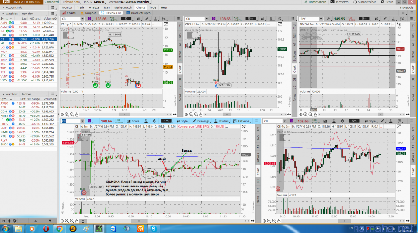Open the list menu icon of the daily CB chart
Image resolution: width=418 pixels, height=233 pixels.
pyautogui.click(x=179, y=19)
